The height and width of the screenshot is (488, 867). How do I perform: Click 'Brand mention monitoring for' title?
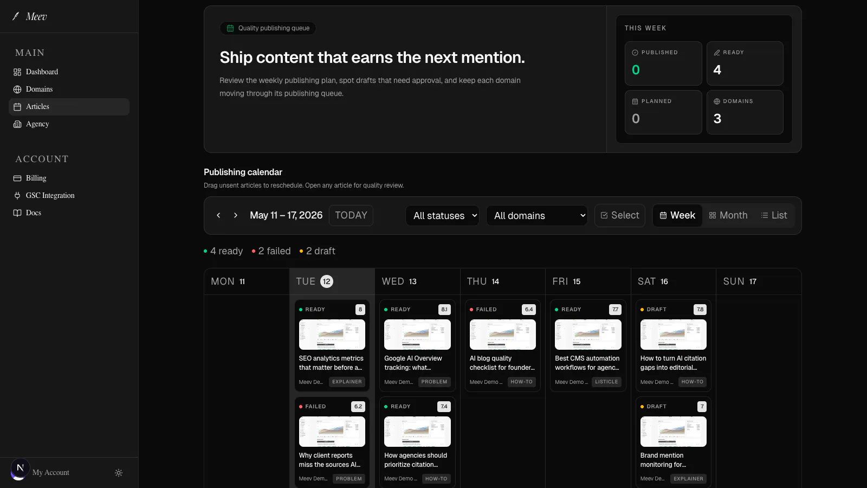click(663, 460)
